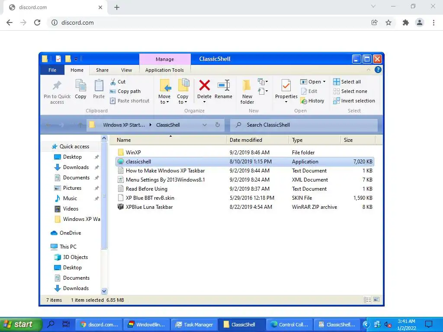Open the Application Tools tab

click(164, 70)
